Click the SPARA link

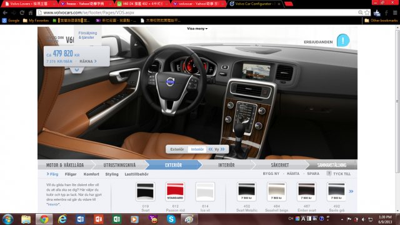(313, 174)
